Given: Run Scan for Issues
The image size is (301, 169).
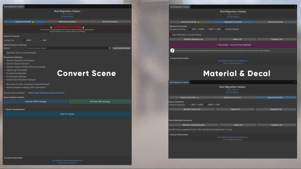Looking at the screenshot, I should point(67,114).
